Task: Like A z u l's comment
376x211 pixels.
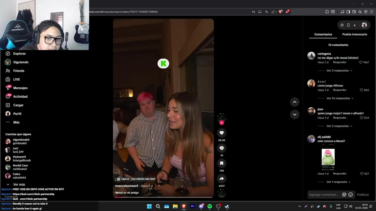Action: (361, 90)
